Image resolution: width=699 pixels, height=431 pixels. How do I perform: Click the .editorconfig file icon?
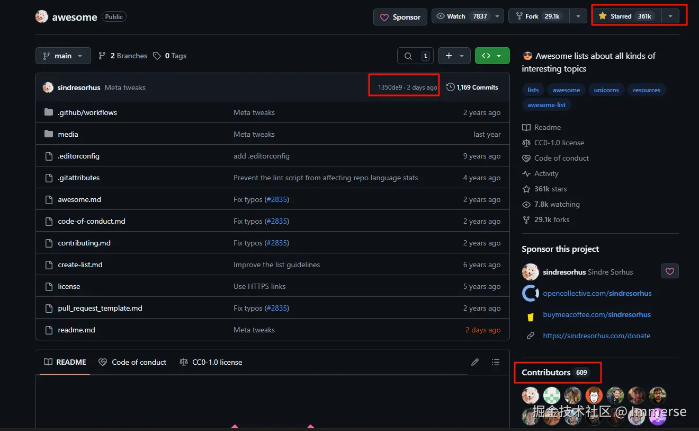click(x=49, y=156)
